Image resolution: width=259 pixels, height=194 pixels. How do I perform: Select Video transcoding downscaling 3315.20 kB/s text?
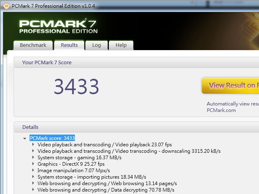129,151
